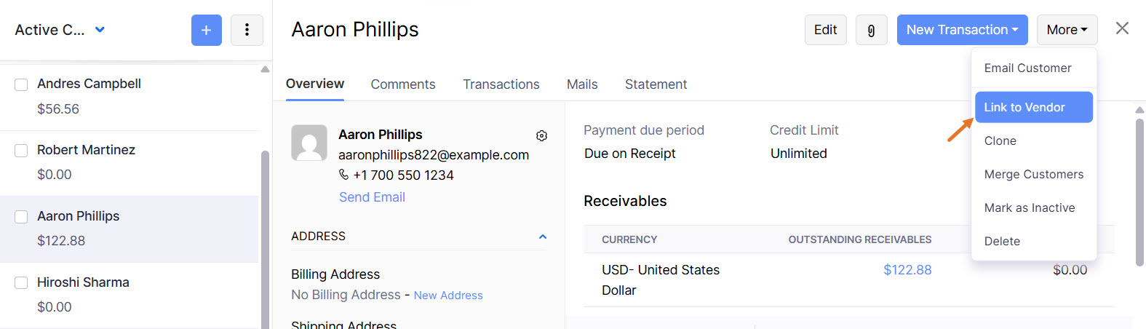Check the Hiroshi Sharma checkbox
Image resolution: width=1146 pixels, height=329 pixels.
pos(22,282)
